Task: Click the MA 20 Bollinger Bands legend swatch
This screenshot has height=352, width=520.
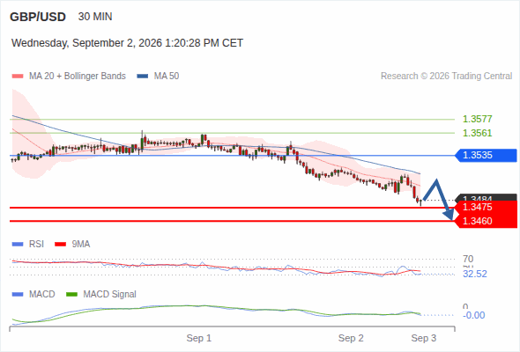Action: [x=18, y=77]
